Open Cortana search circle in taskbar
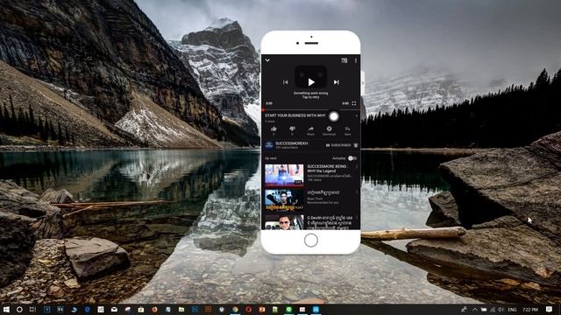561x315 pixels. pyautogui.click(x=19, y=309)
